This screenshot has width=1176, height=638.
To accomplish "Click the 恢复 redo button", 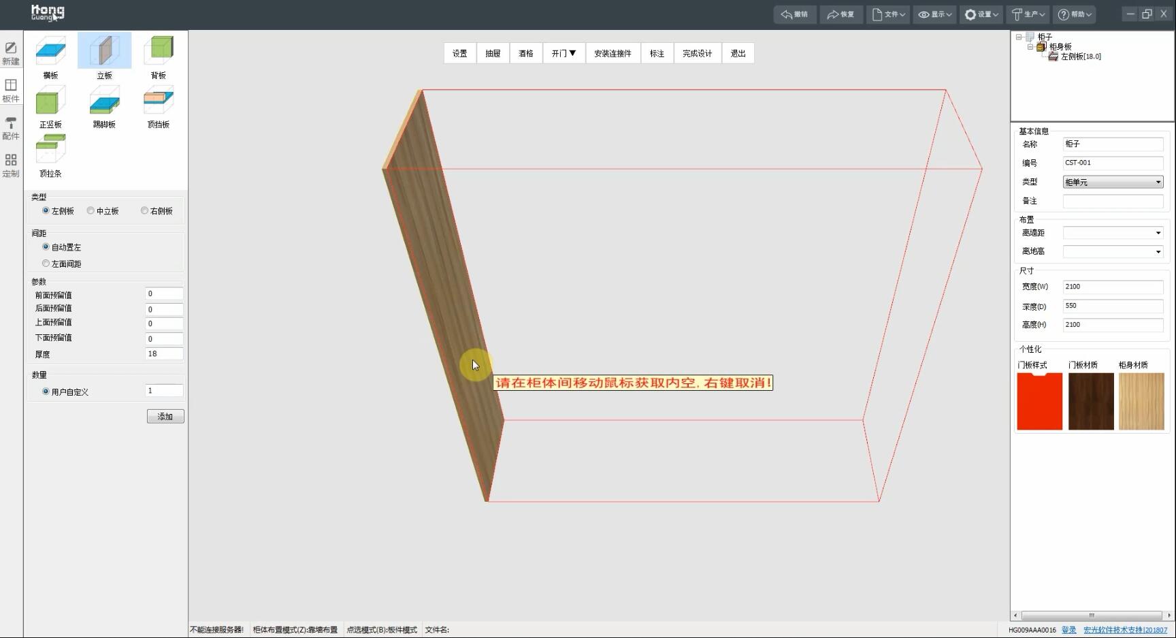I will (x=841, y=14).
